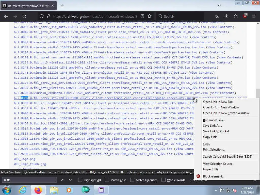
Task: View Contents of the 6.2.8161.0 iso
Action: 205,78
